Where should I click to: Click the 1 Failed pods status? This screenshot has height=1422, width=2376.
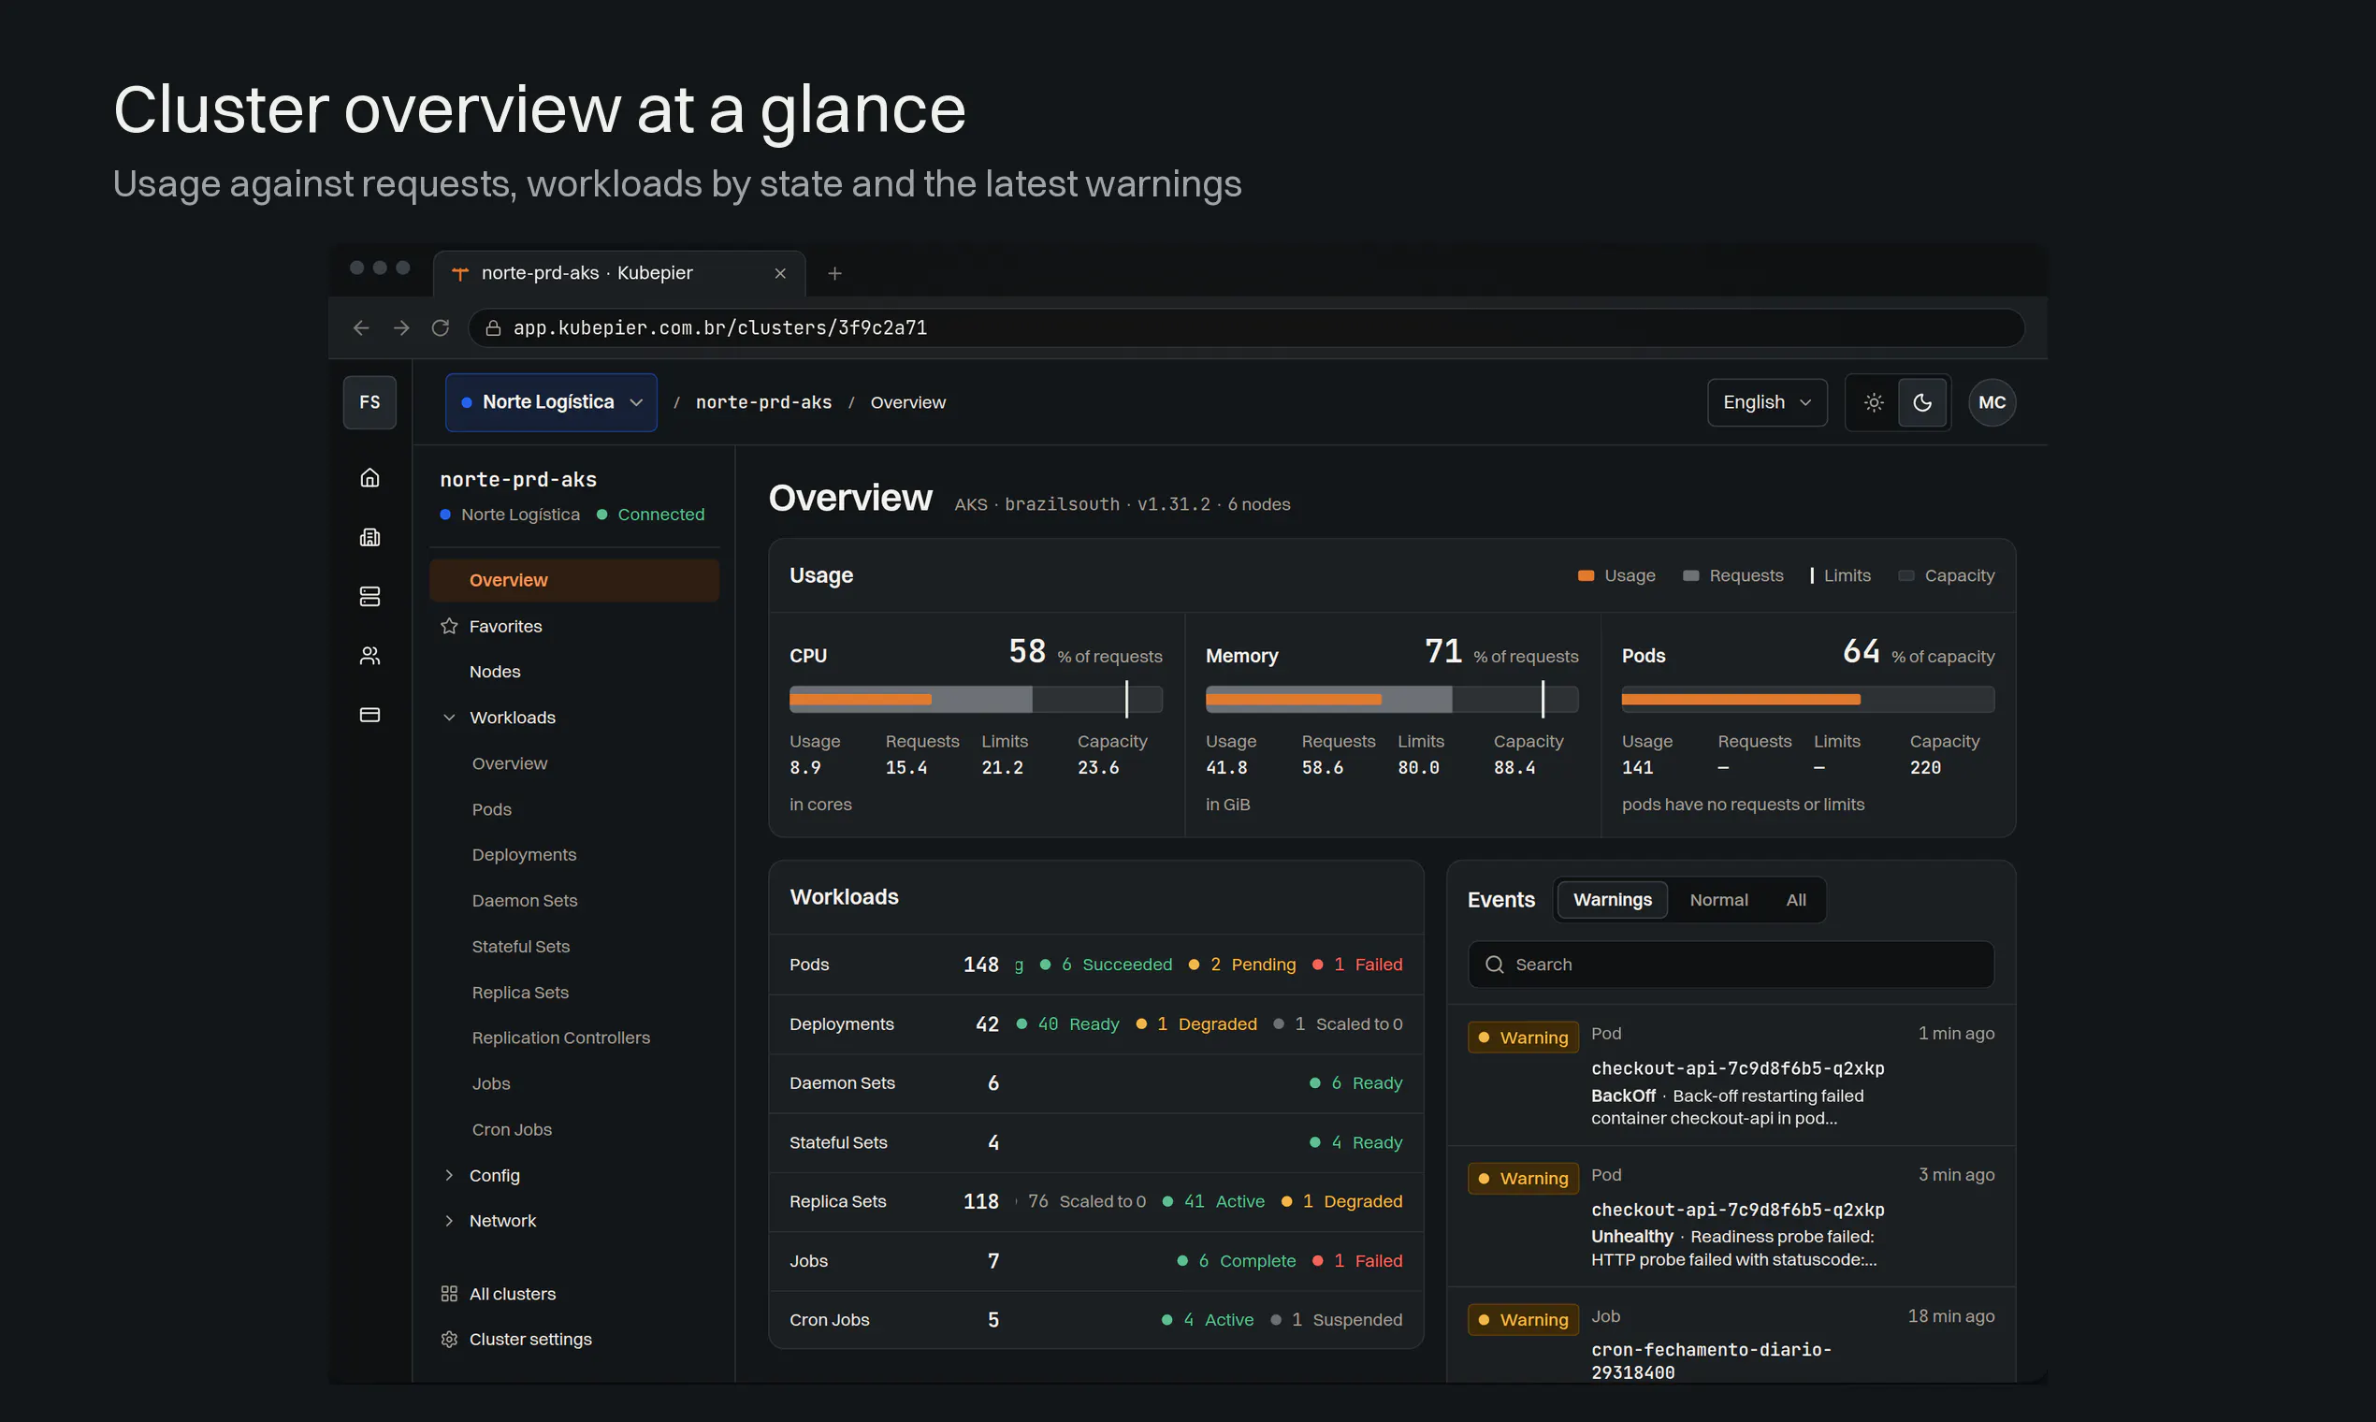tap(1356, 965)
